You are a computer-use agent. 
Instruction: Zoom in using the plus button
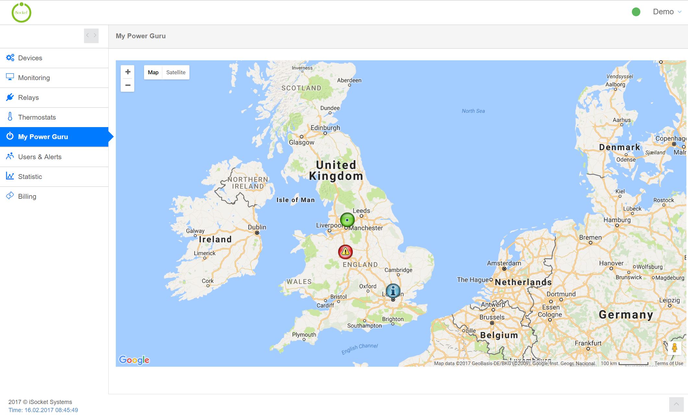coord(127,72)
